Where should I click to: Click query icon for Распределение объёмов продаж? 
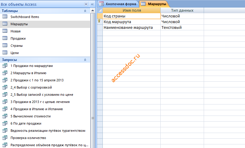click(5, 145)
